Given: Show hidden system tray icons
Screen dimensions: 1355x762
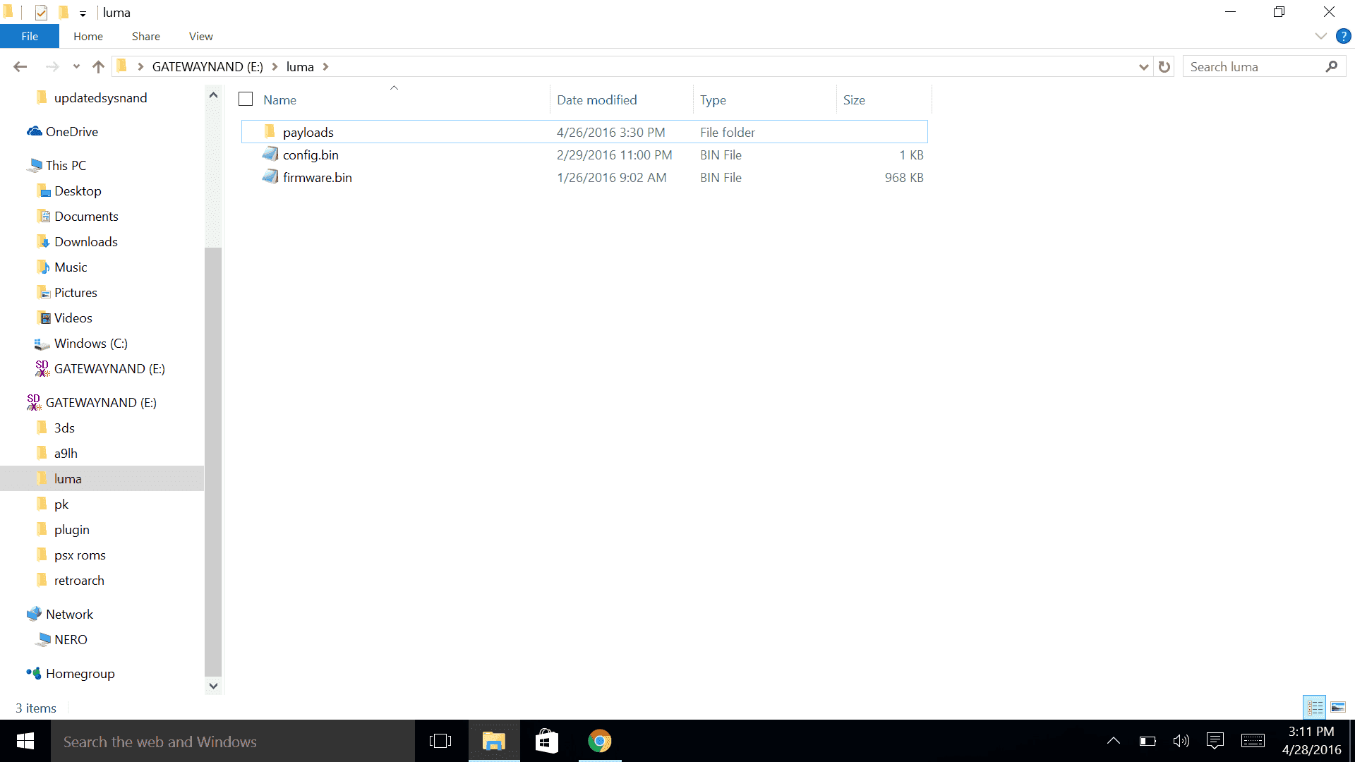Looking at the screenshot, I should (1114, 741).
